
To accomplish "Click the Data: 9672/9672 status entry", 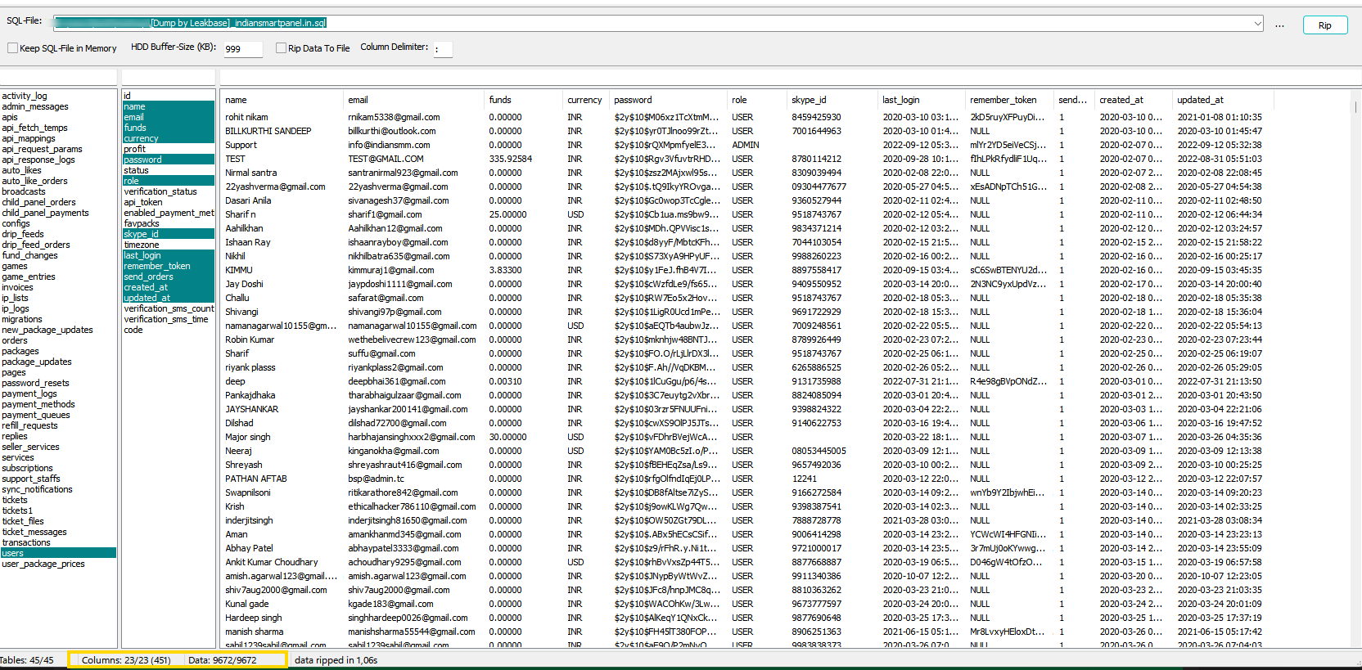I will [223, 660].
